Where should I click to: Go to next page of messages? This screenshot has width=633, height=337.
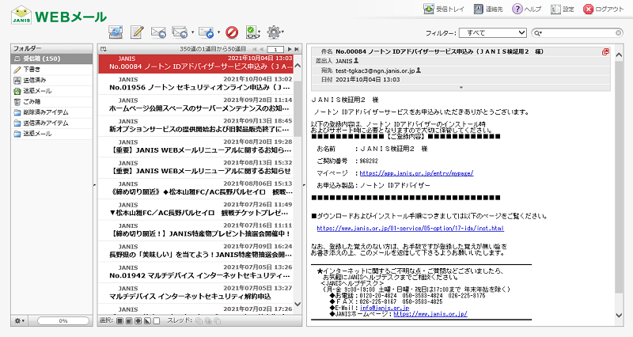(x=290, y=49)
